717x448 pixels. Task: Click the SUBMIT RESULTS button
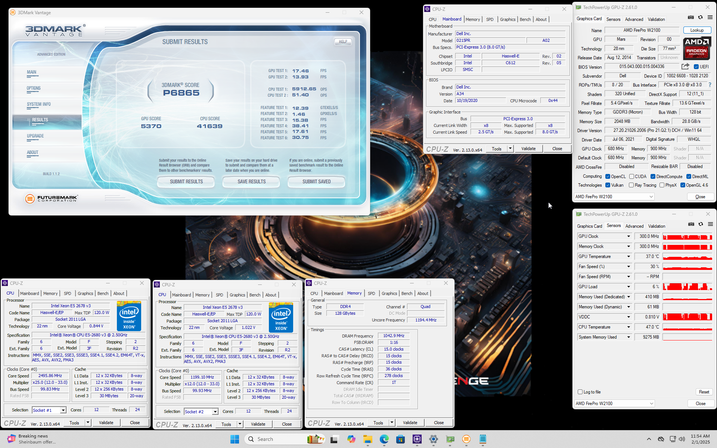[186, 182]
